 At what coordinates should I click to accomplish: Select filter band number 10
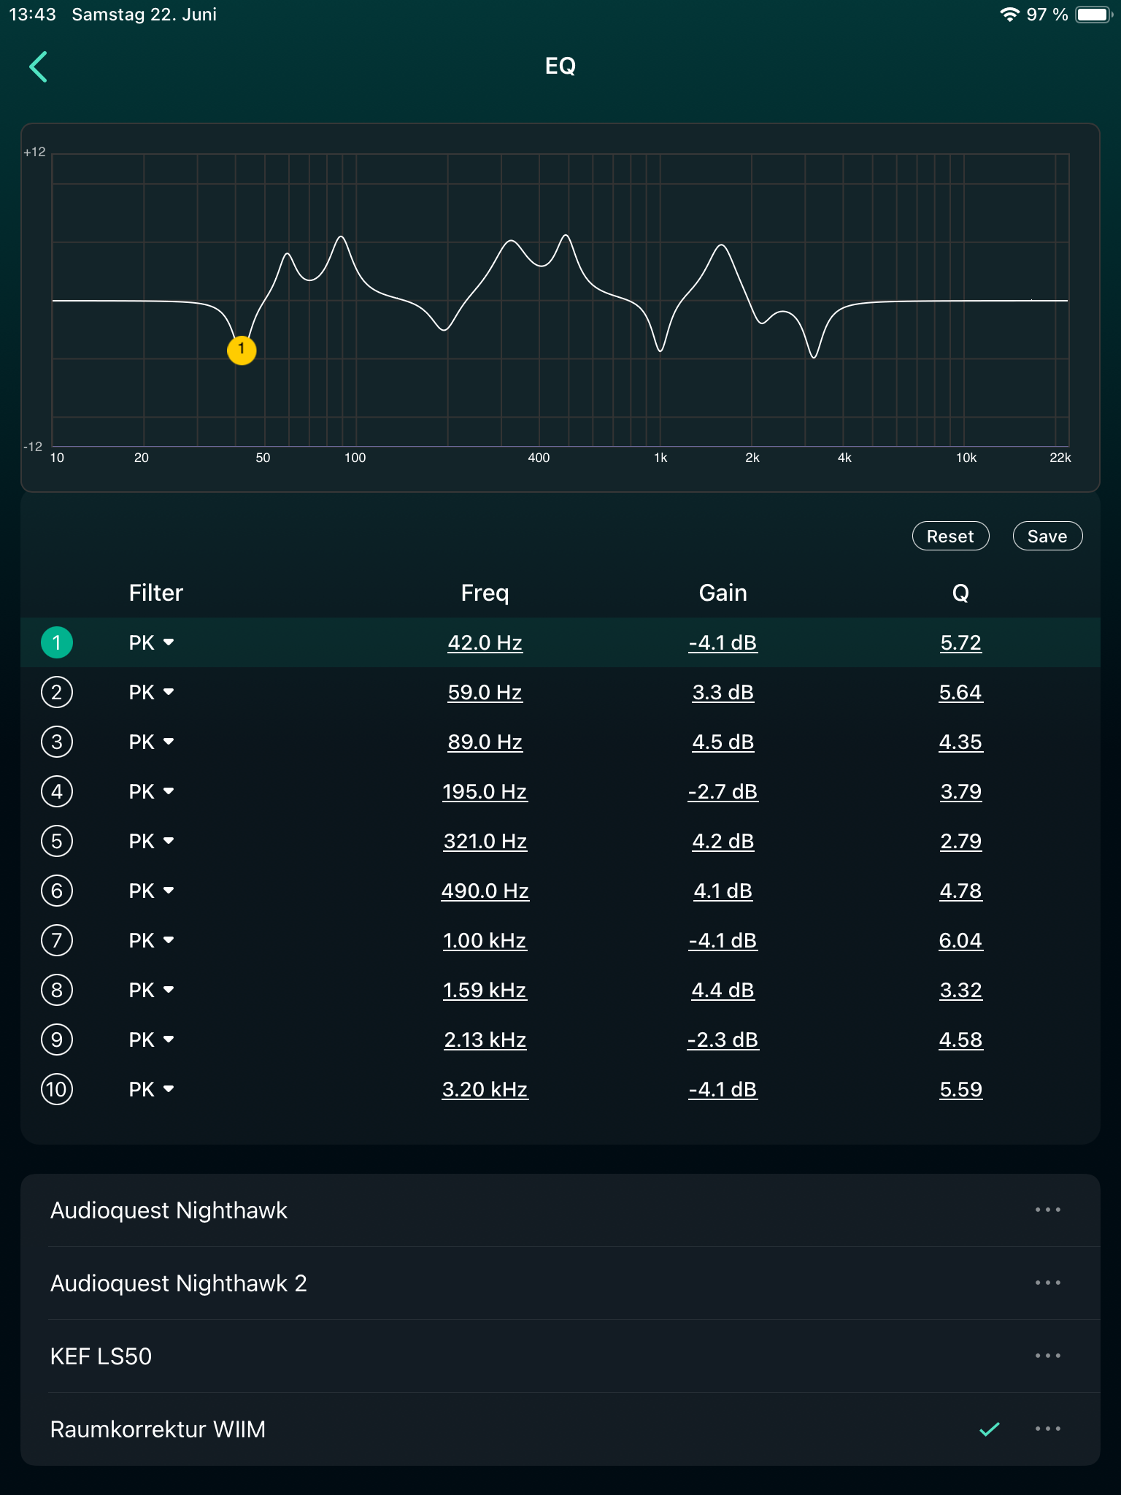[x=57, y=1089]
